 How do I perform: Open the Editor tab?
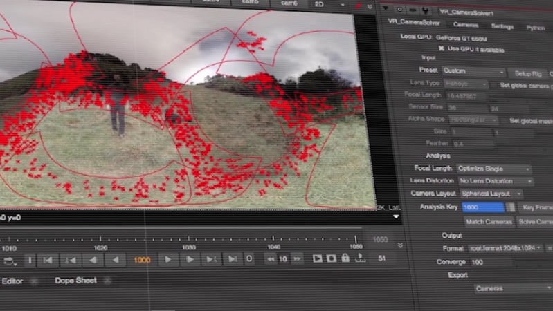(12, 281)
